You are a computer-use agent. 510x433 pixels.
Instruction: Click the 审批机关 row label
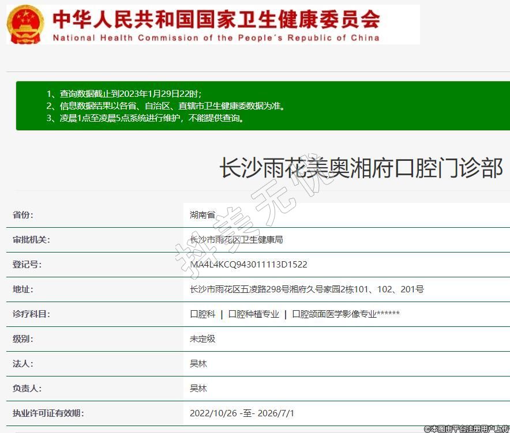[x=31, y=240]
